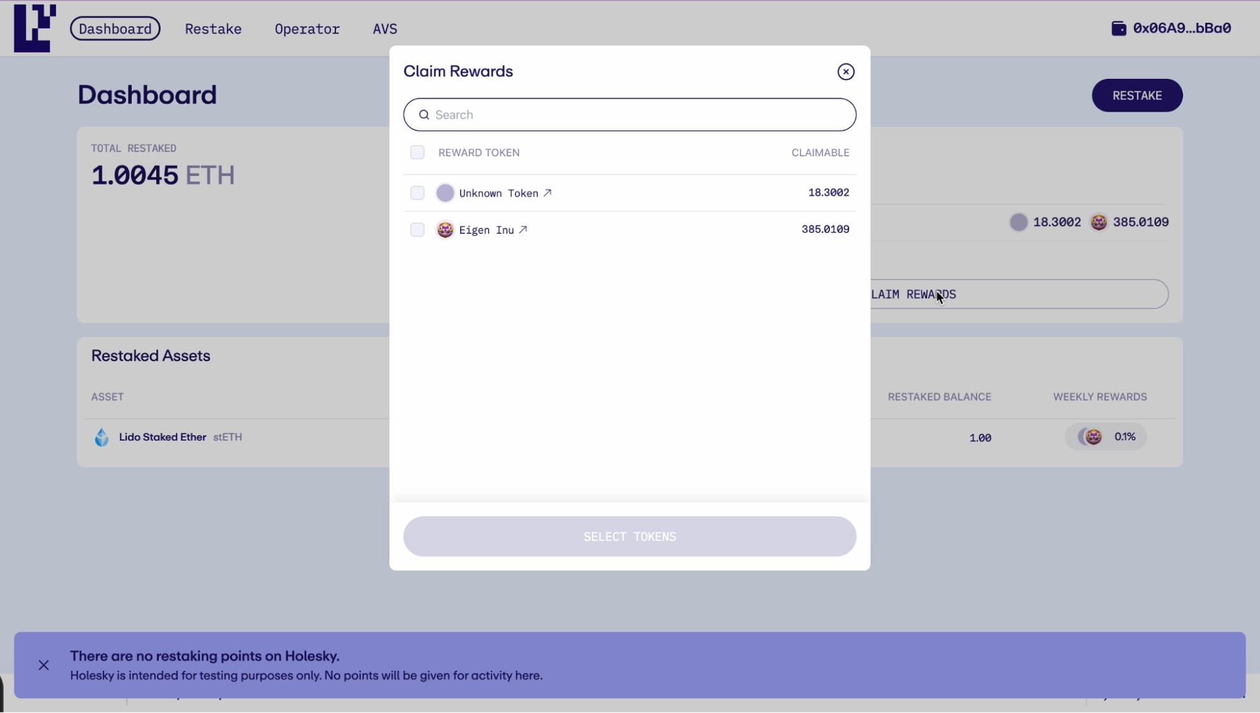This screenshot has height=713, width=1260.
Task: Close the Holesky warning notification
Action: coord(43,666)
